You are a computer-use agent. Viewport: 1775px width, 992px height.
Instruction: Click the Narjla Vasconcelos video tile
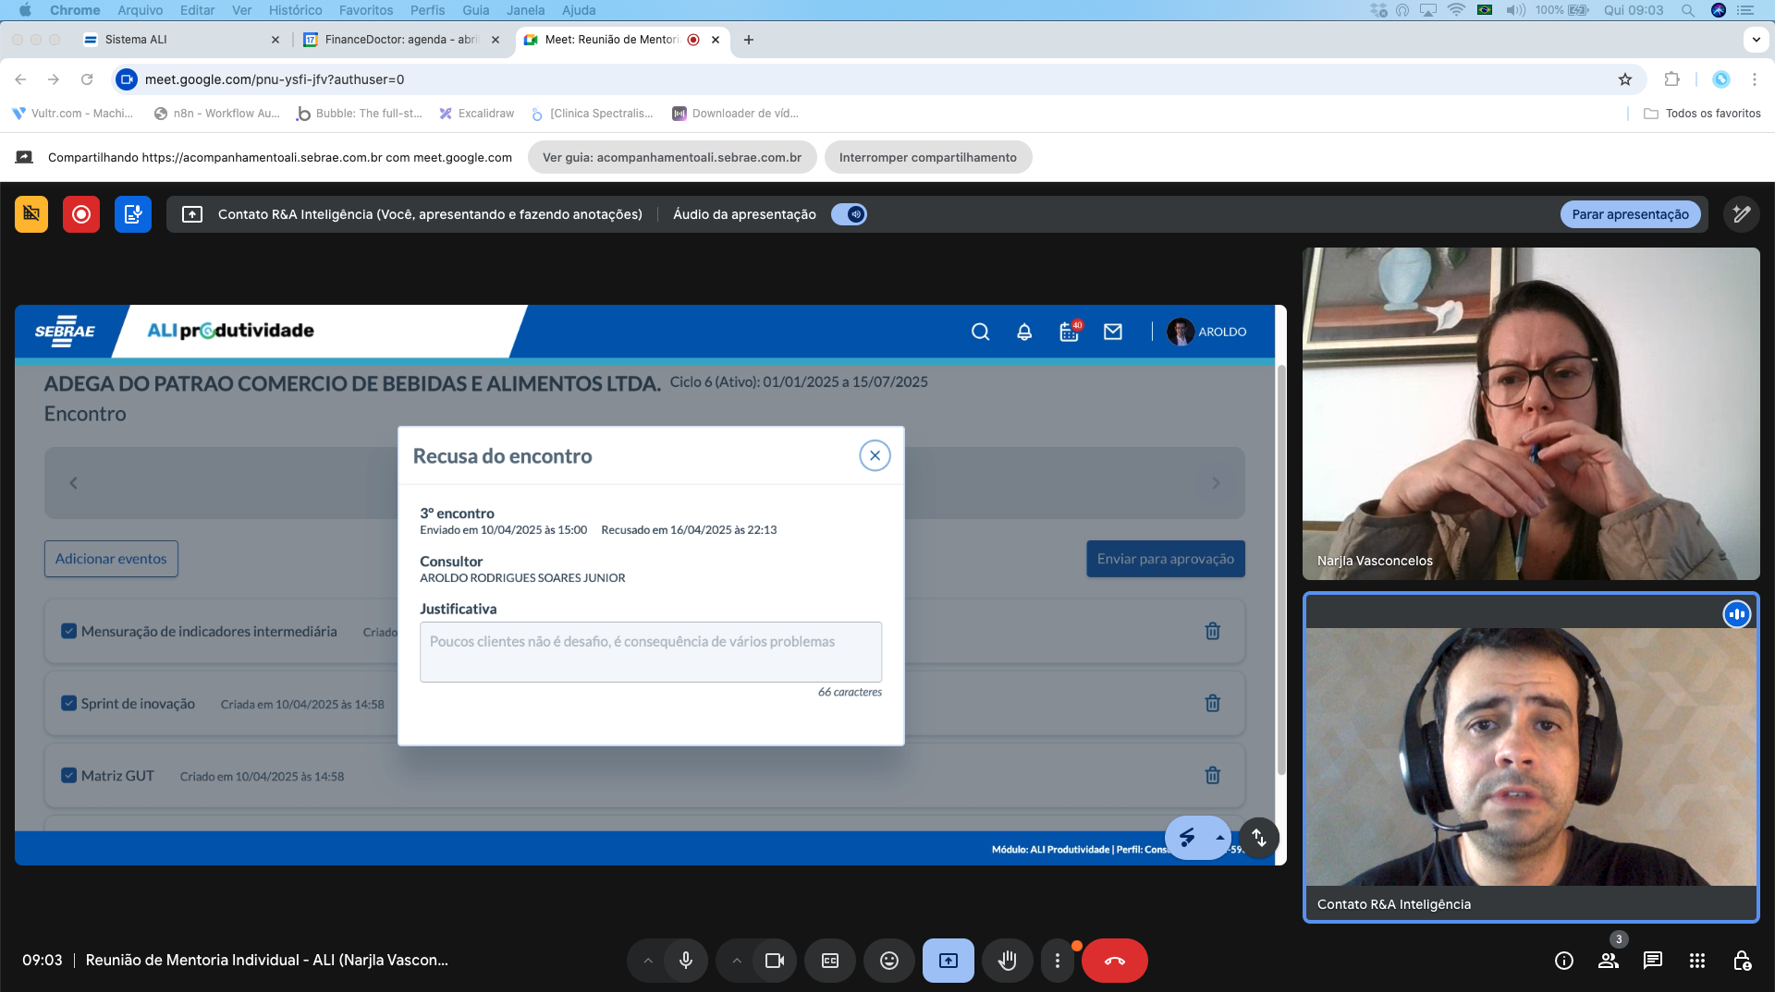(1531, 414)
